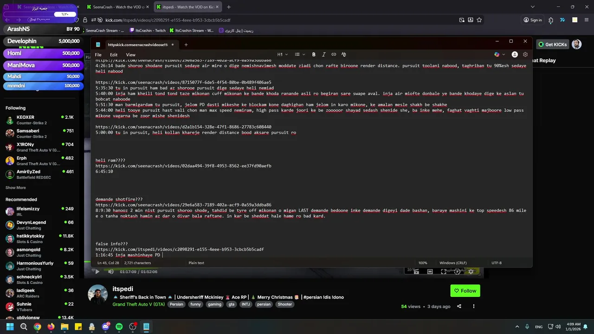Image resolution: width=594 pixels, height=334 pixels.
Task: Select the gaming tag
Action: click(x=214, y=304)
